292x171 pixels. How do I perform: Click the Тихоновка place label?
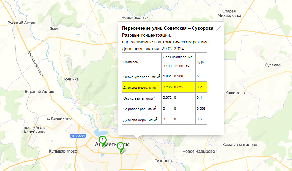165,161
